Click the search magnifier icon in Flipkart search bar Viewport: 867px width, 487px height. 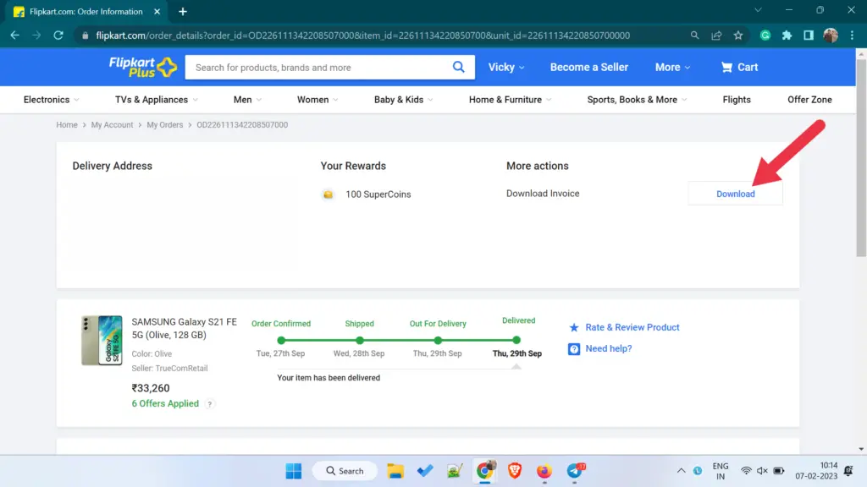coord(458,68)
